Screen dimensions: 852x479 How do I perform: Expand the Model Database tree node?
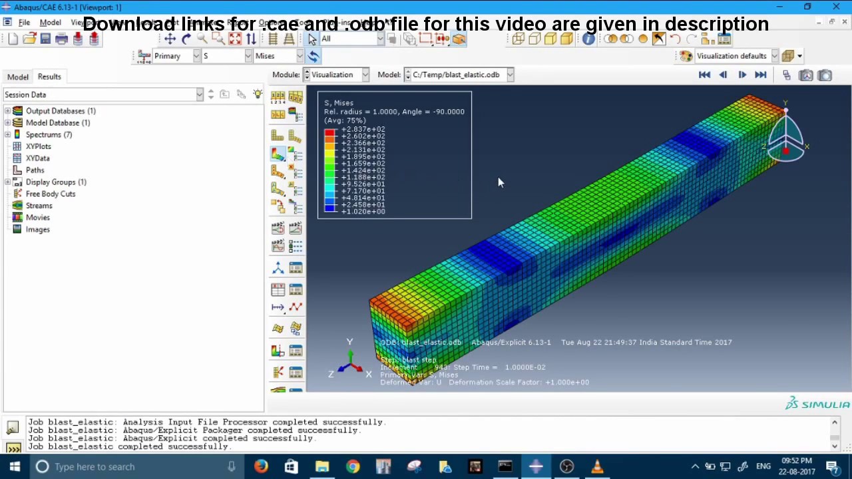(x=7, y=123)
